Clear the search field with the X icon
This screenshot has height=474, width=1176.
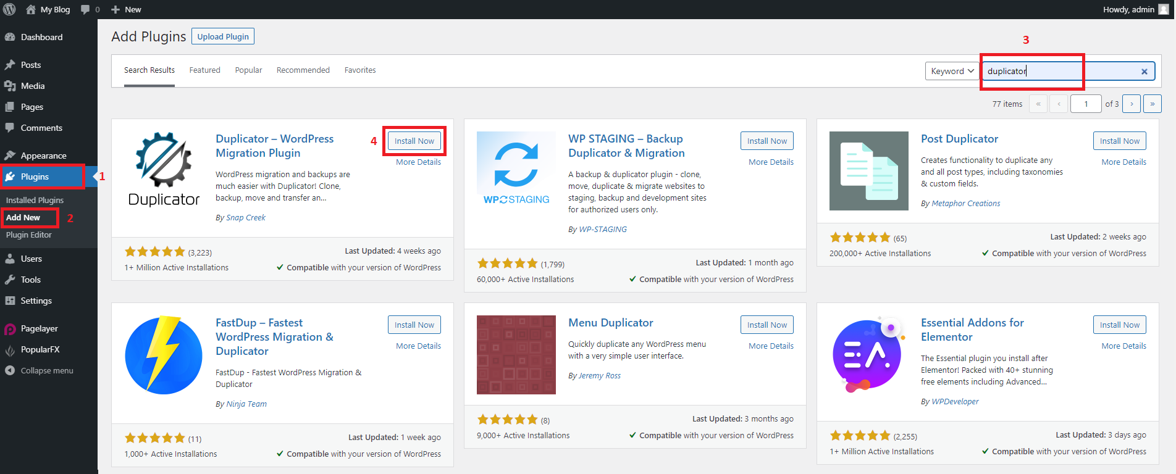(1144, 72)
